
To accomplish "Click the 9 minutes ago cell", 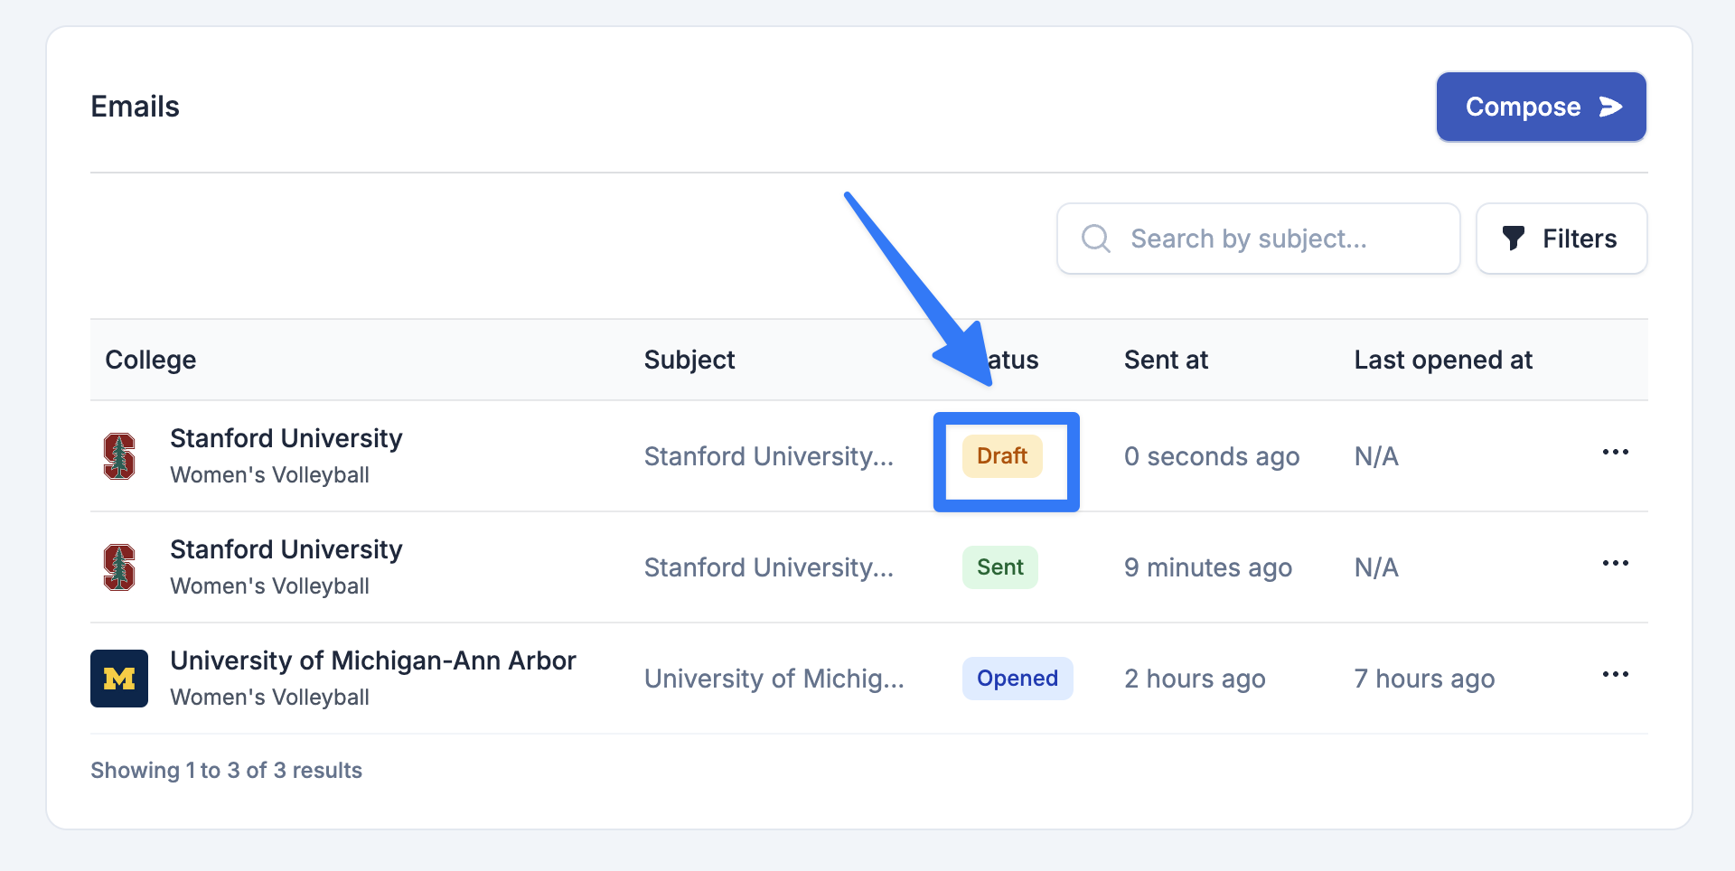I will 1208,567.
